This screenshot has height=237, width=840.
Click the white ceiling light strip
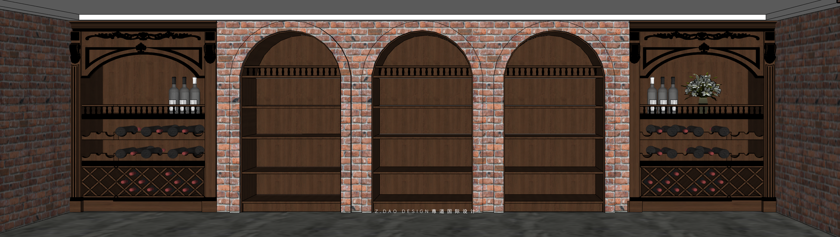pyautogui.click(x=422, y=17)
